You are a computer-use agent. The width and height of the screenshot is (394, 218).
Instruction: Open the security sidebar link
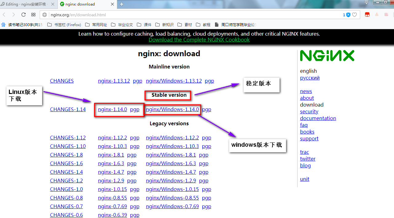309,111
